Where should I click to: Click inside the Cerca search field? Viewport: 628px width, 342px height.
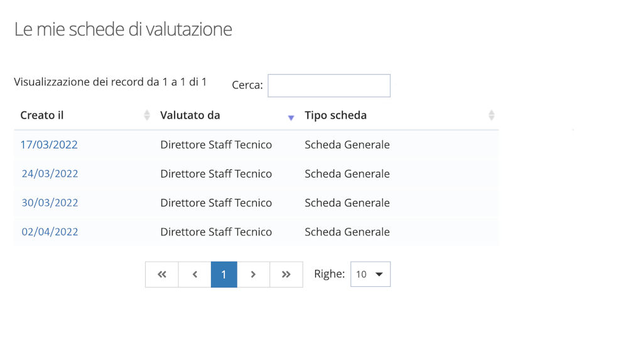[328, 85]
